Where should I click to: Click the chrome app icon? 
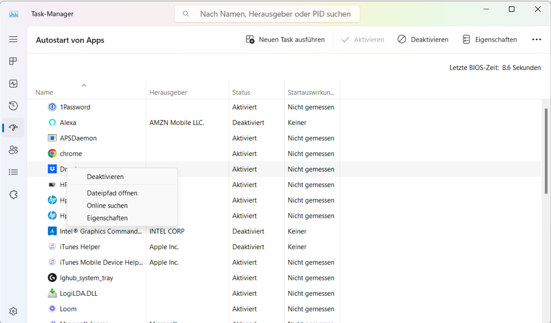[x=52, y=153]
